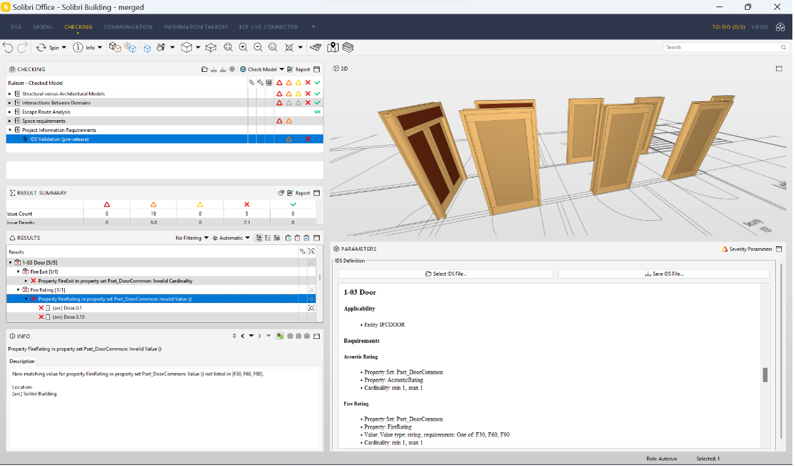The height and width of the screenshot is (467, 795).
Task: Toggle the third grouping view in Results toolbar
Action: (277, 238)
